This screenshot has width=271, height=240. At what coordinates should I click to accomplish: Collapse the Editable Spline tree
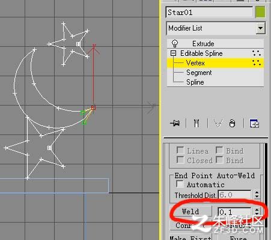point(173,53)
